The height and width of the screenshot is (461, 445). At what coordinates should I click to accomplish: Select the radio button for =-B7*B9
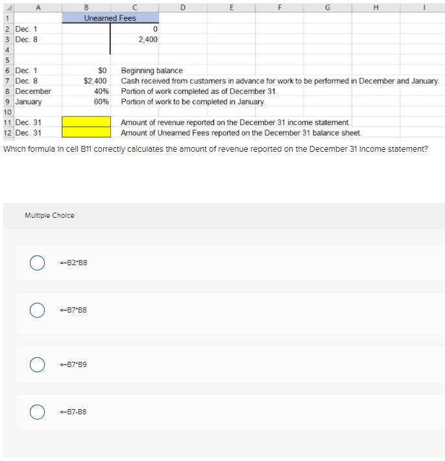37,364
